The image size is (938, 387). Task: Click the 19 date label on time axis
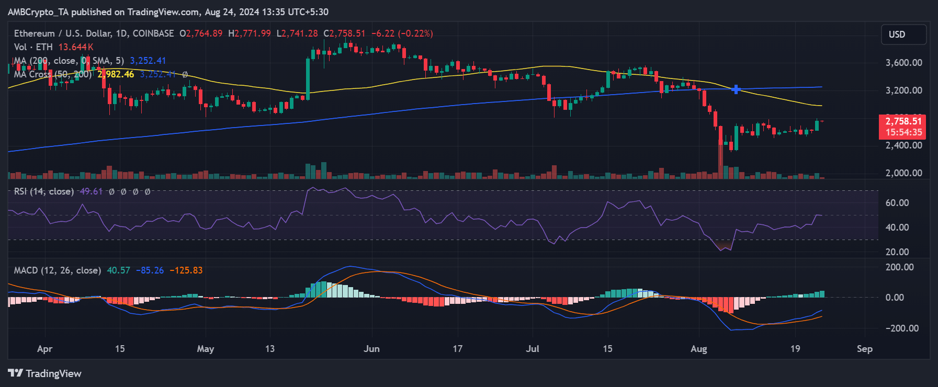(795, 349)
